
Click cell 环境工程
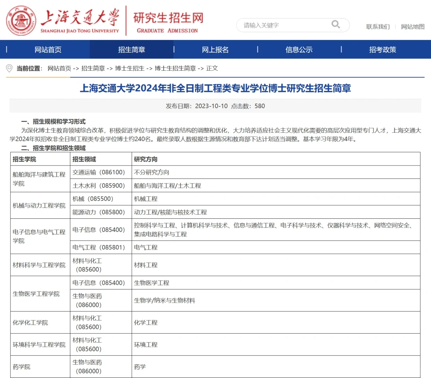[x=276, y=344]
